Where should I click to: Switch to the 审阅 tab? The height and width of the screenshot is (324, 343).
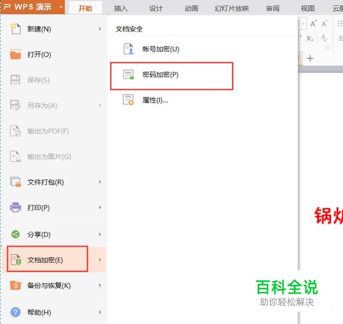[x=273, y=8]
